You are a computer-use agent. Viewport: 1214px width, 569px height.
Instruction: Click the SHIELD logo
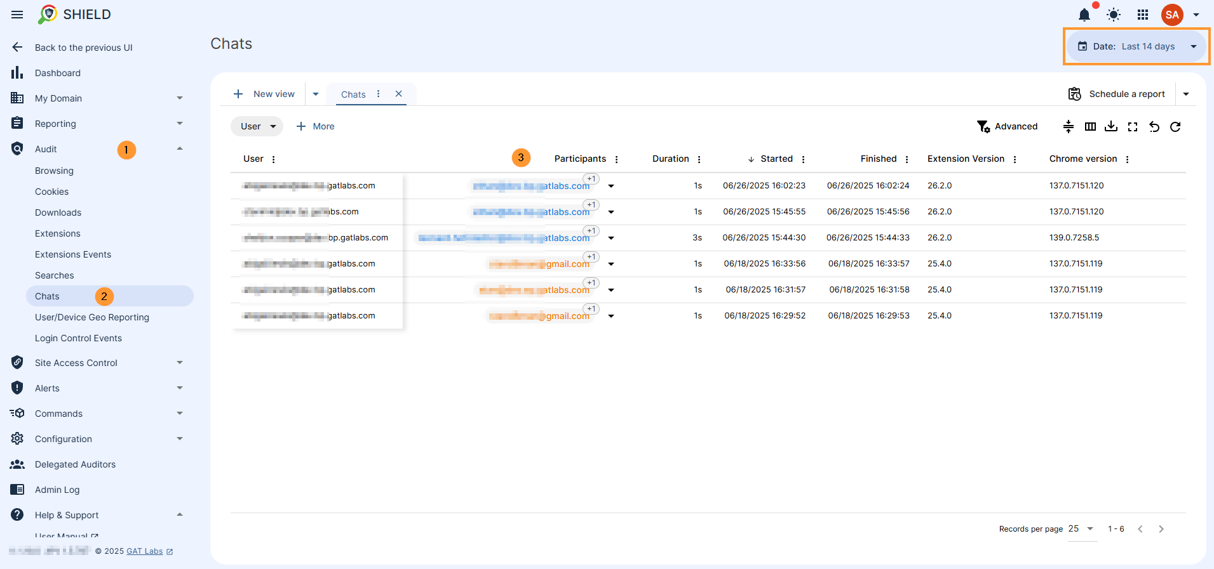[x=74, y=15]
